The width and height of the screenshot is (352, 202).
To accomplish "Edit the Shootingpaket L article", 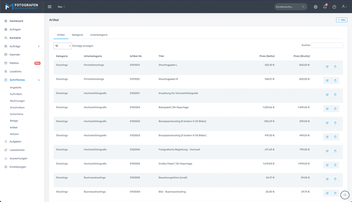I will coord(327,66).
